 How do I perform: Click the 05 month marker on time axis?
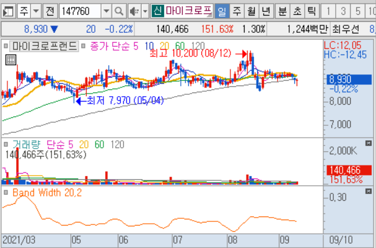click(x=76, y=240)
